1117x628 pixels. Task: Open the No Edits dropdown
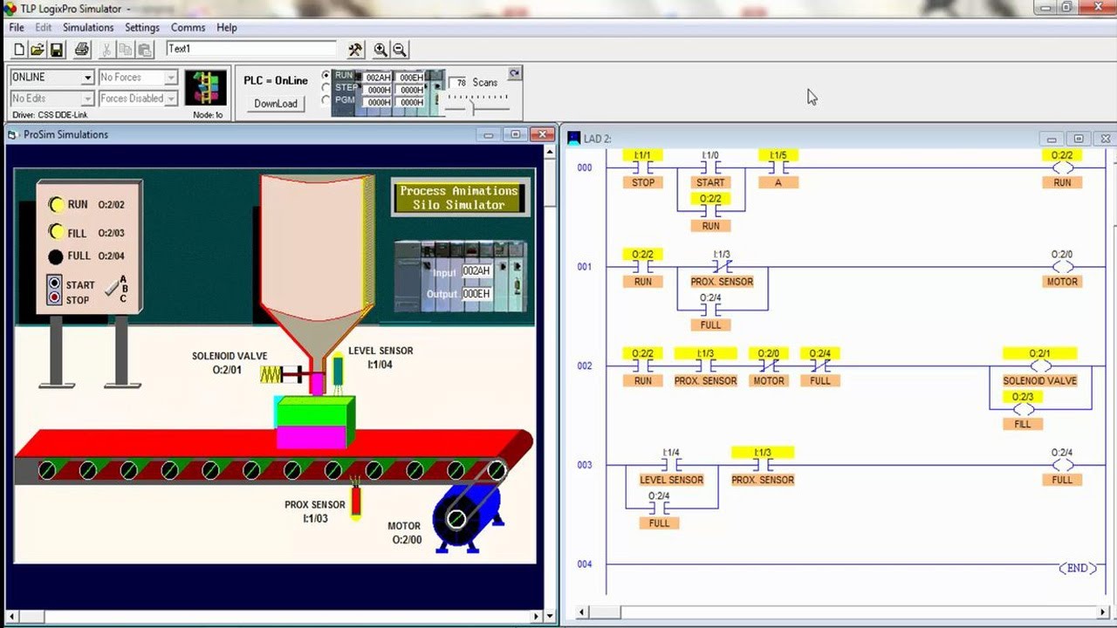(x=87, y=99)
